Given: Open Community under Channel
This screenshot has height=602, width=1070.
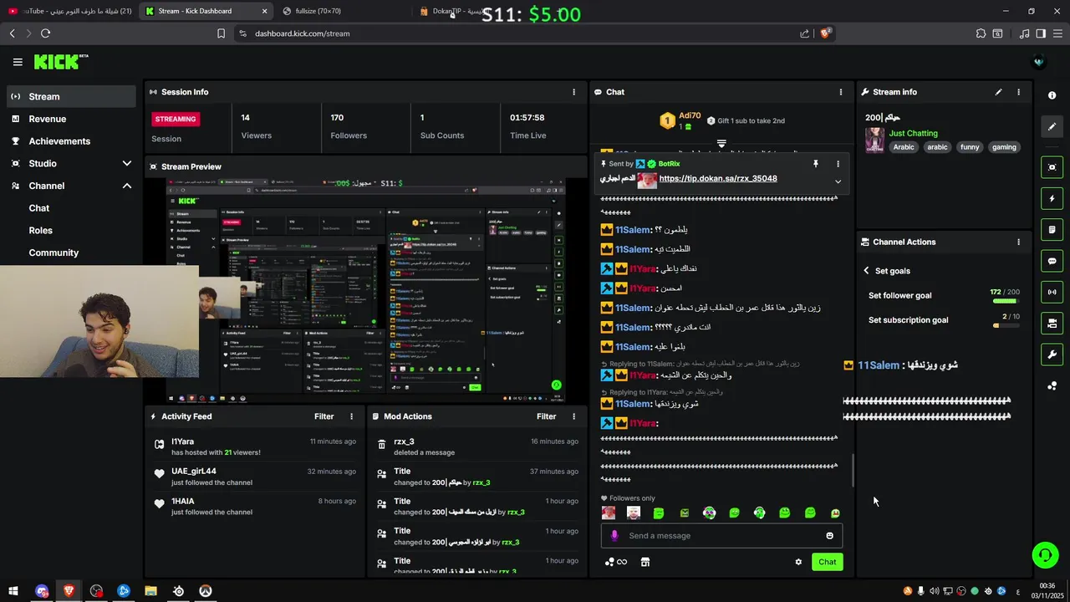Looking at the screenshot, I should [x=53, y=253].
